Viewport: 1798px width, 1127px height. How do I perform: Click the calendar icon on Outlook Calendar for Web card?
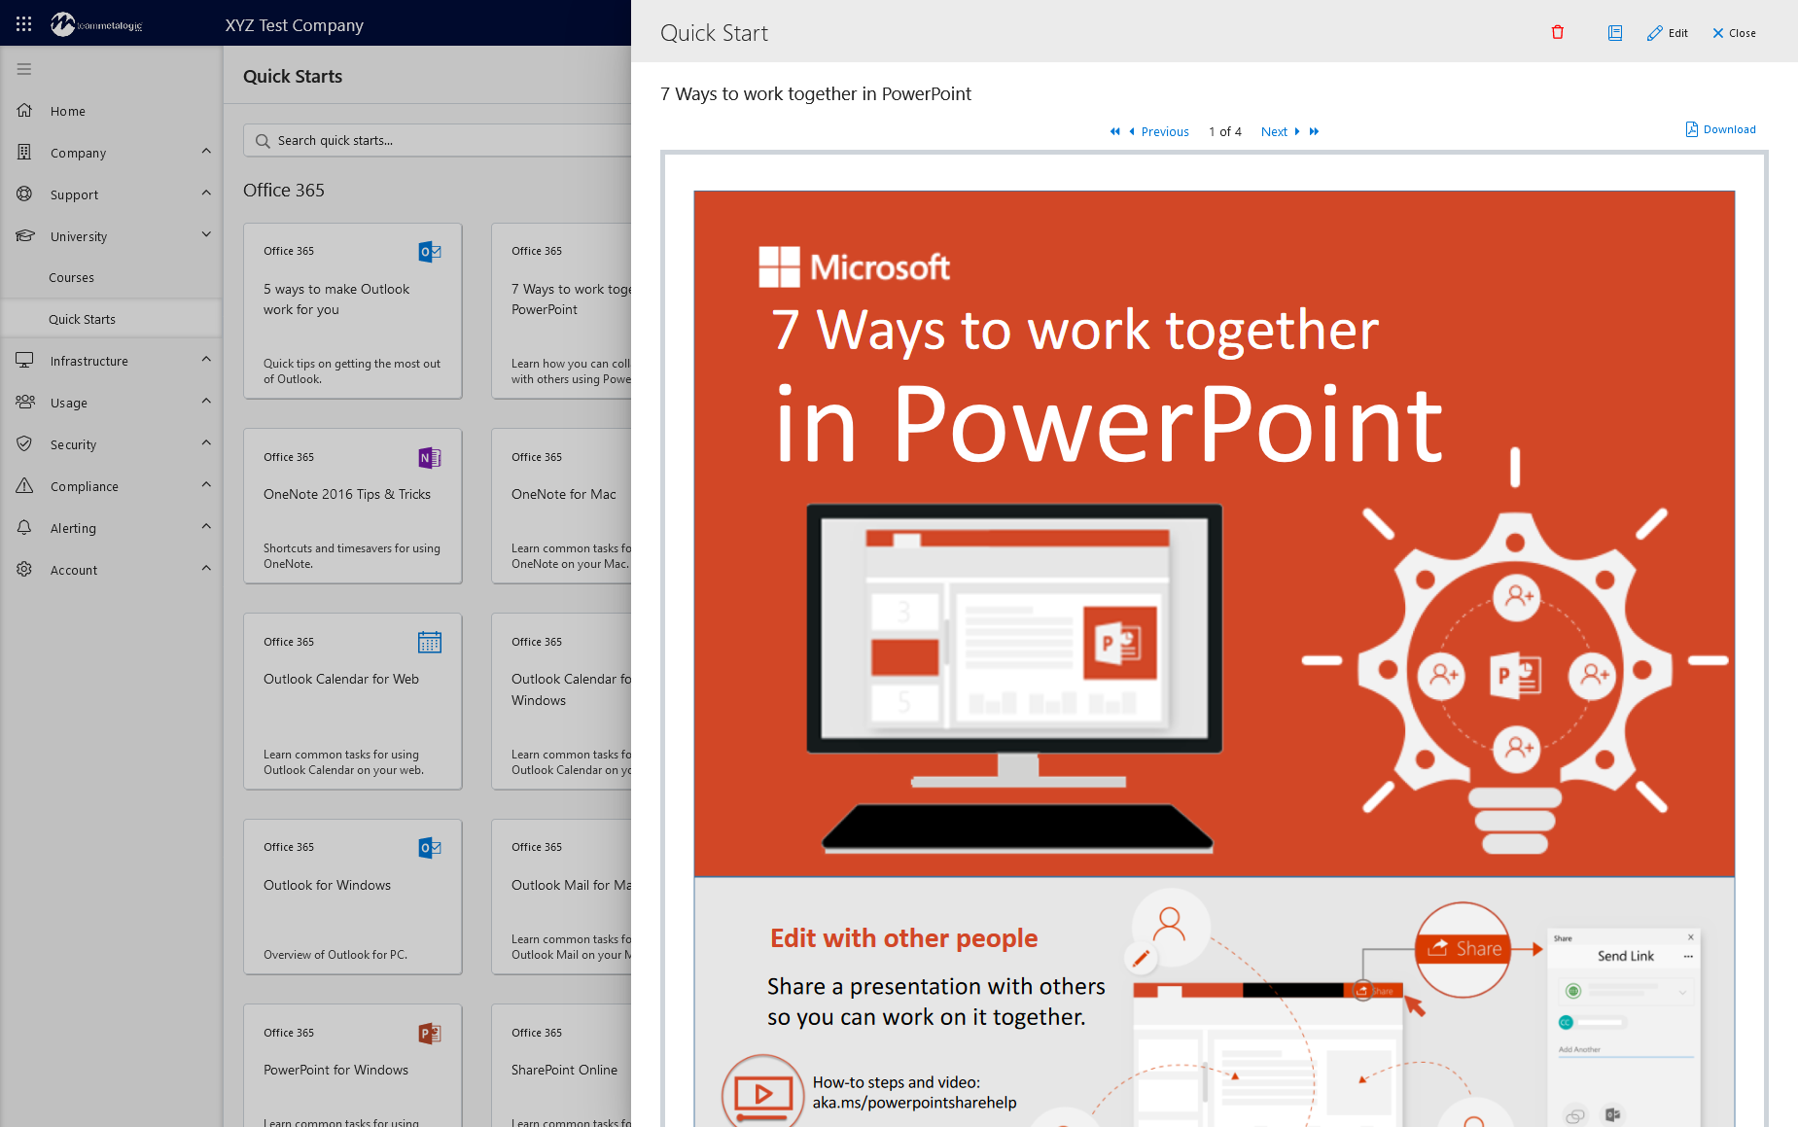point(430,643)
